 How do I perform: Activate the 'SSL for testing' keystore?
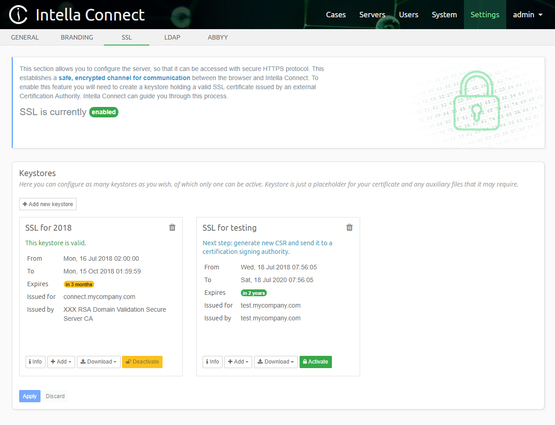coord(316,362)
